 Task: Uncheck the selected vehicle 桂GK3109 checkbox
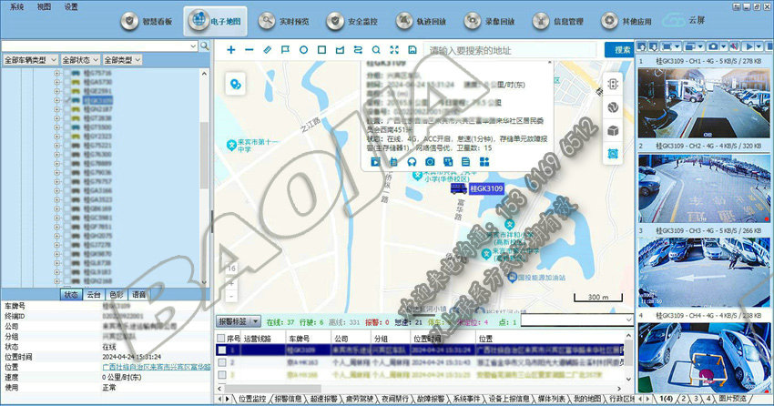coord(66,100)
